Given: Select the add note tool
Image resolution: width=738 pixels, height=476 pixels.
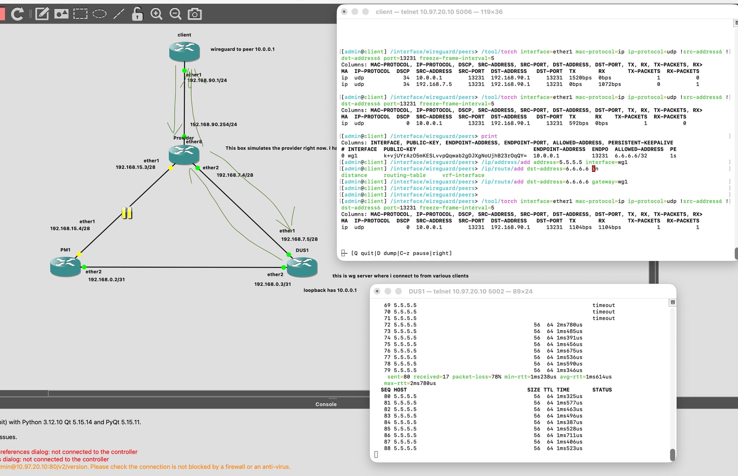Looking at the screenshot, I should [42, 14].
